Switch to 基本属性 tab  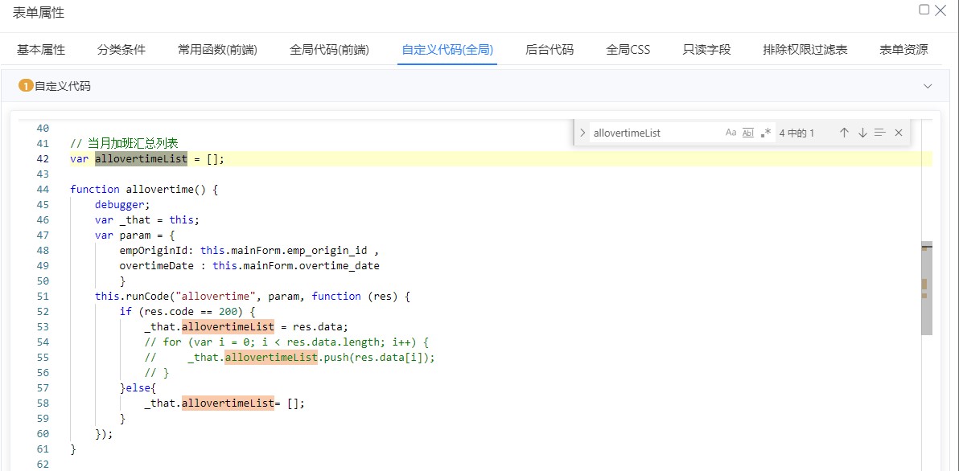[x=41, y=50]
